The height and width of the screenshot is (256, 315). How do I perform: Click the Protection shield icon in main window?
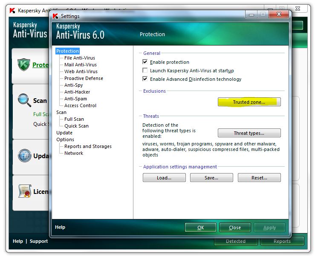coord(24,65)
